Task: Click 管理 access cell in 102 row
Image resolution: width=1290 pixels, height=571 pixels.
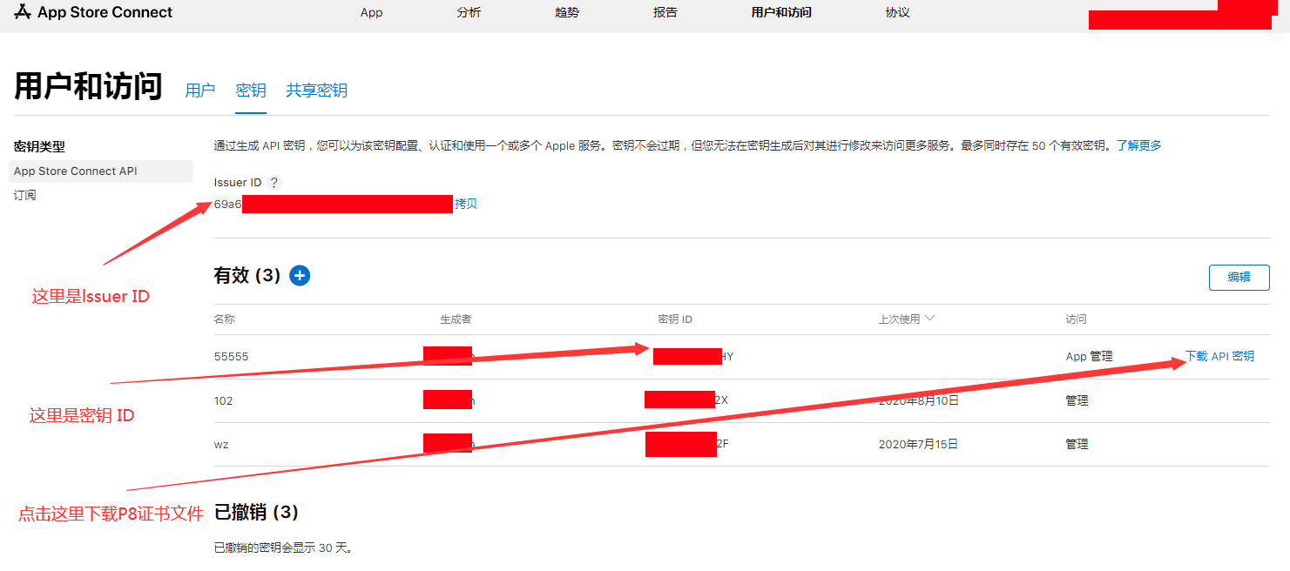Action: pos(1077,400)
